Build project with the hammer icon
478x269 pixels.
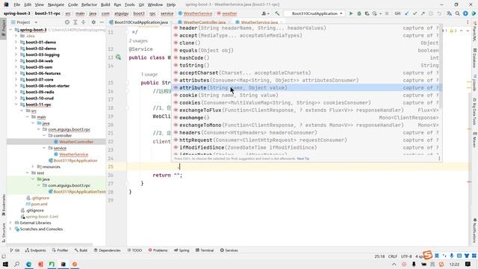pyautogui.click(x=277, y=13)
